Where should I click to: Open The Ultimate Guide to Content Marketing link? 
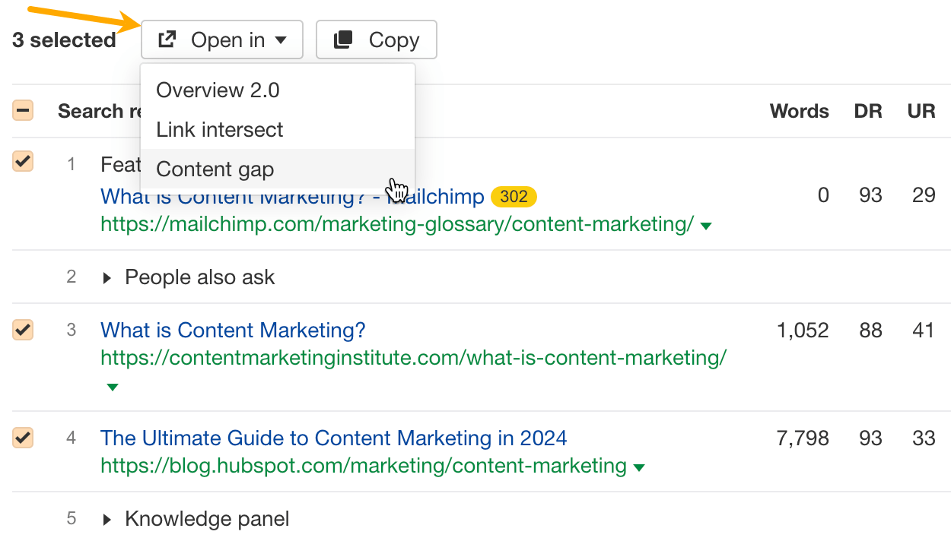point(333,438)
